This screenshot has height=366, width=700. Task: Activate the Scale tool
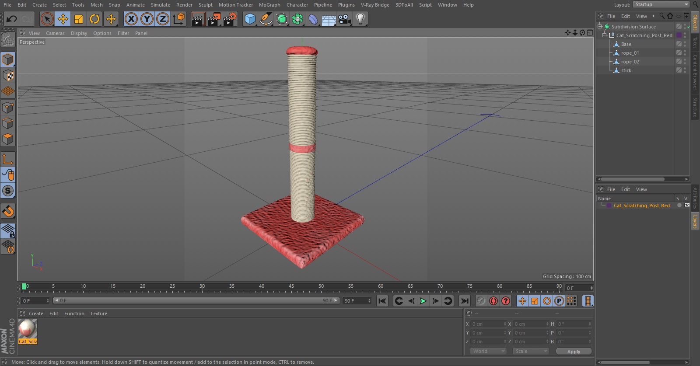[x=79, y=19]
